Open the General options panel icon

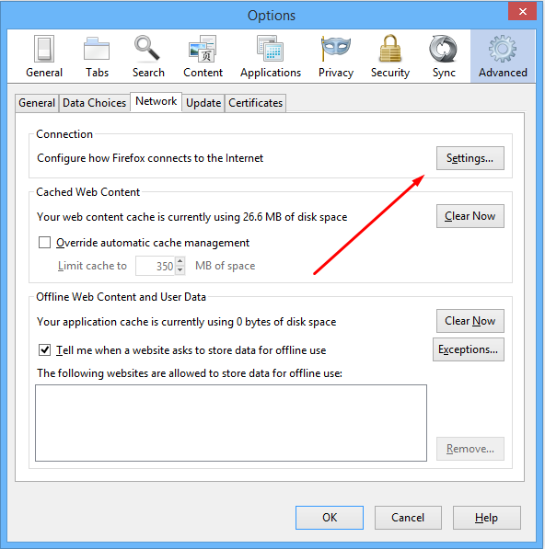coord(44,50)
